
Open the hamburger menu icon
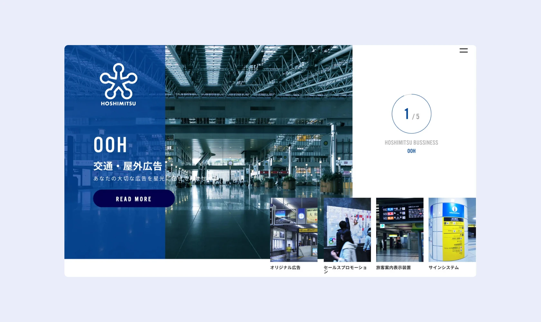pos(463,51)
